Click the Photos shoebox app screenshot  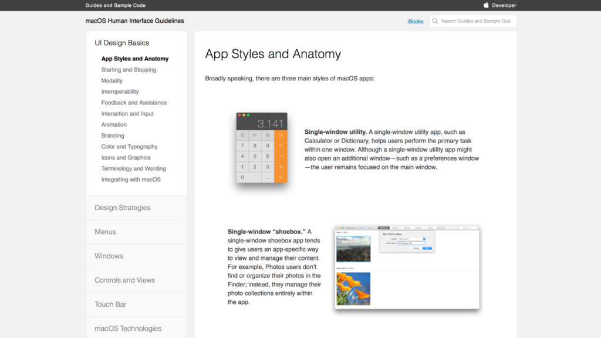click(407, 267)
